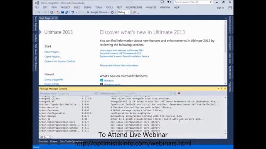
Task: Click the New Project toolbar icon
Action: click(52, 12)
